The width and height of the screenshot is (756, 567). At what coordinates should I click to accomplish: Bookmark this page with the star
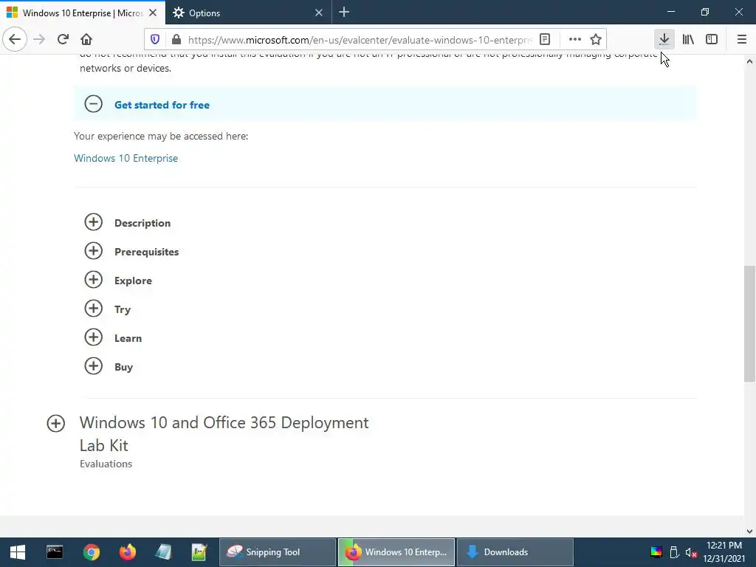click(x=596, y=40)
